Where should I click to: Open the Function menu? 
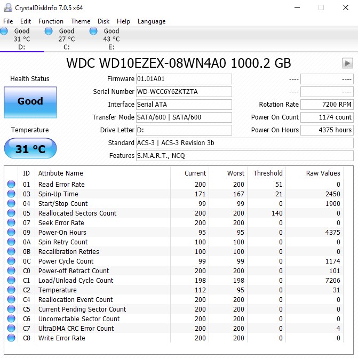(x=51, y=21)
